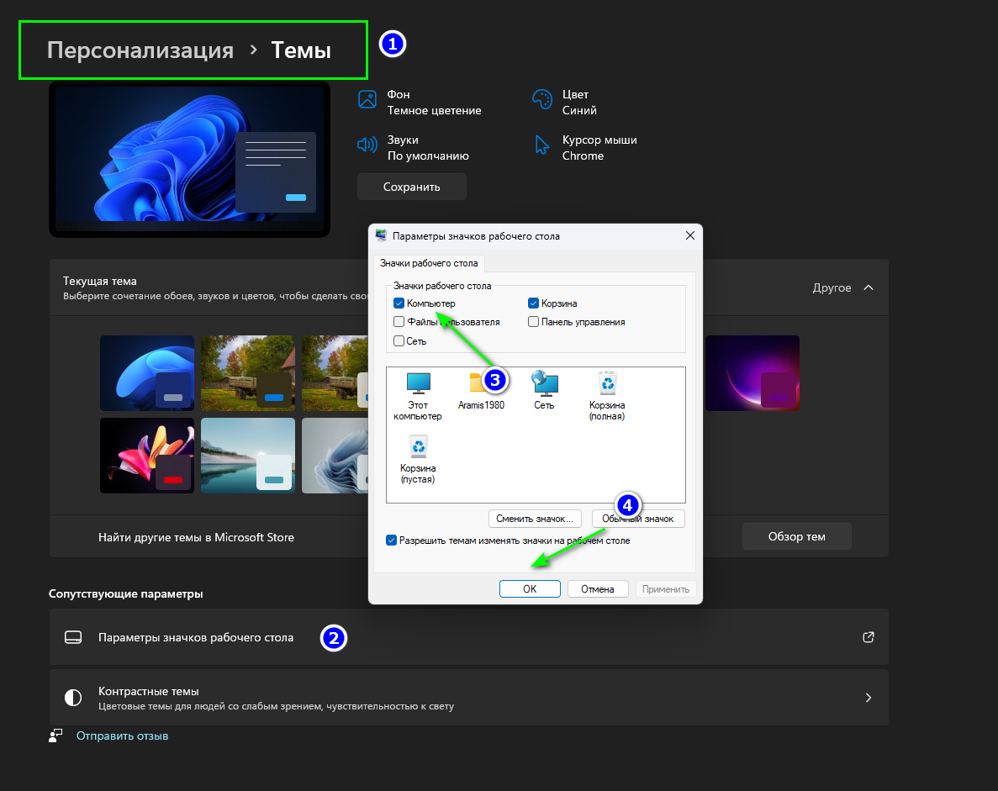
Task: Click the large current theme preview image
Action: pos(190,159)
